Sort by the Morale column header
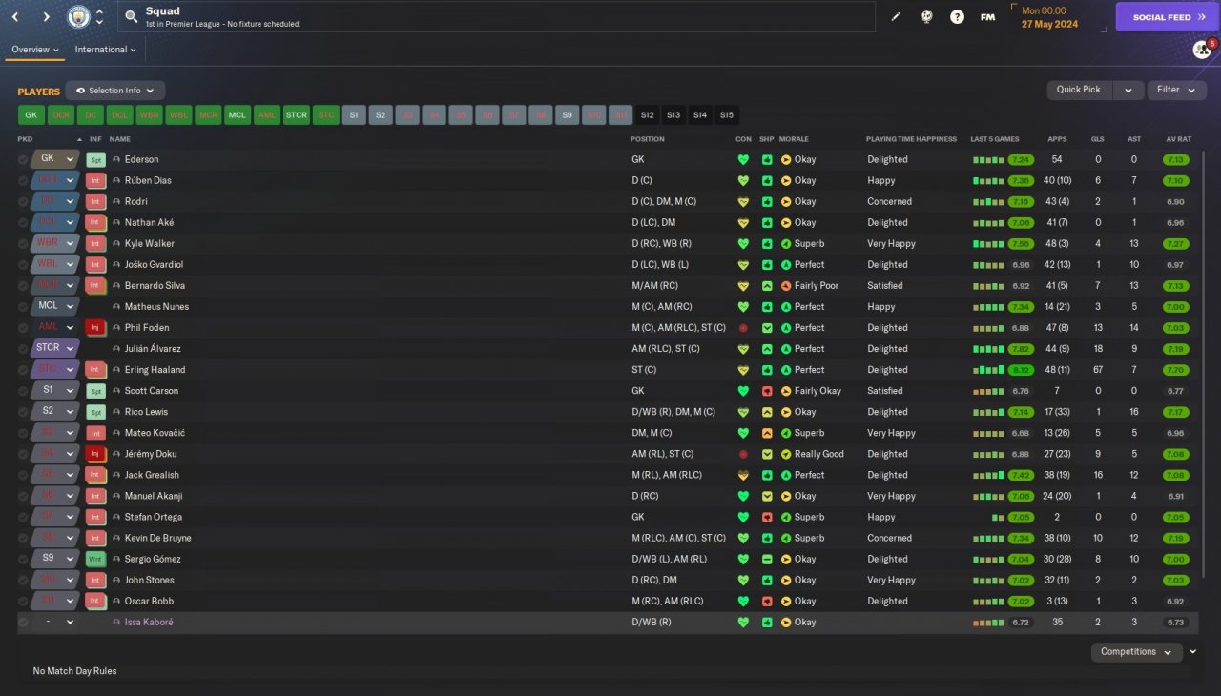Image resolution: width=1221 pixels, height=696 pixels. 794,139
